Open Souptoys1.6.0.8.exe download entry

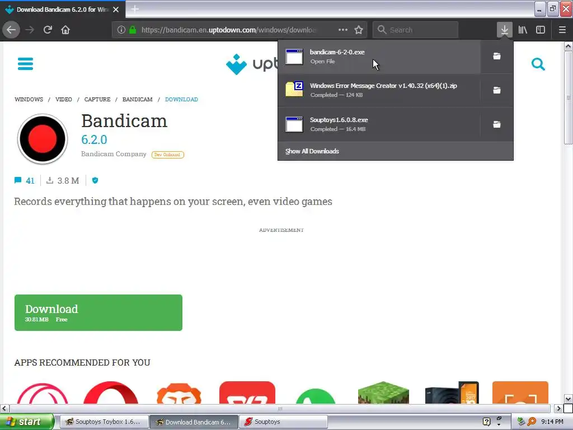pyautogui.click(x=379, y=124)
